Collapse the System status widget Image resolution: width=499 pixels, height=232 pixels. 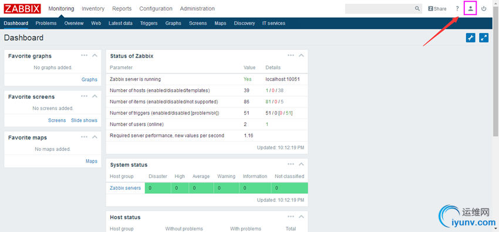[301, 164]
